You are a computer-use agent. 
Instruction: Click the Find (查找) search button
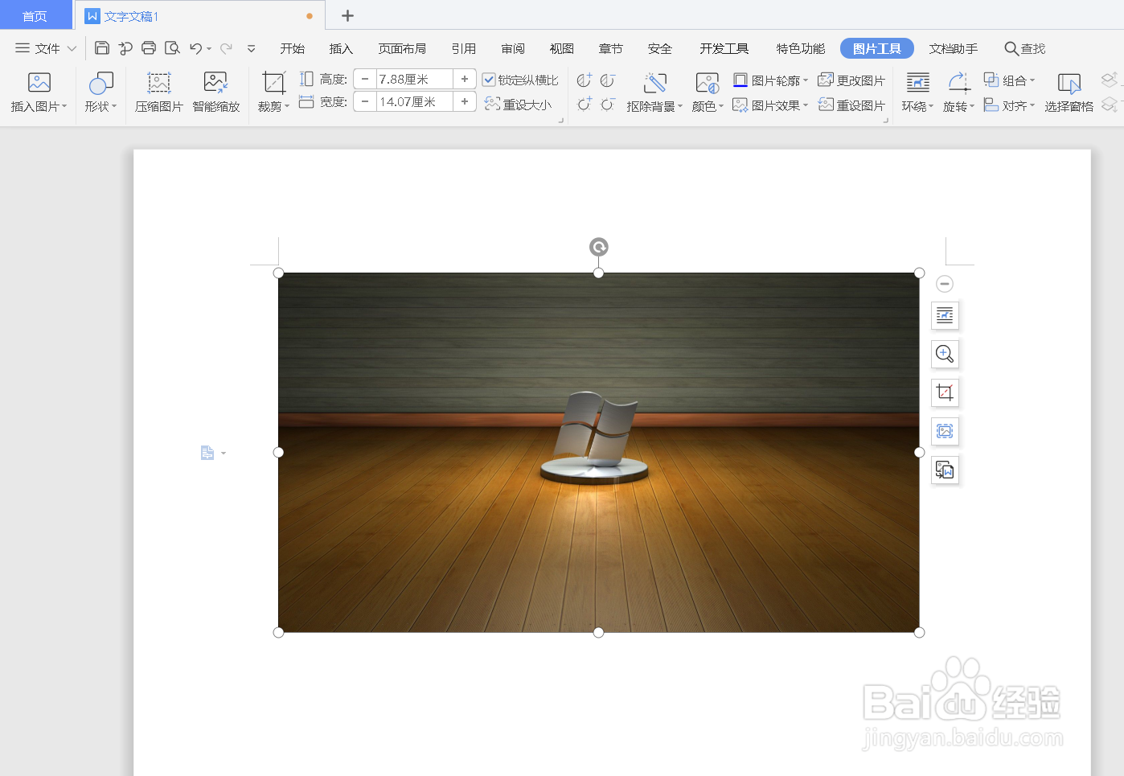[1025, 48]
